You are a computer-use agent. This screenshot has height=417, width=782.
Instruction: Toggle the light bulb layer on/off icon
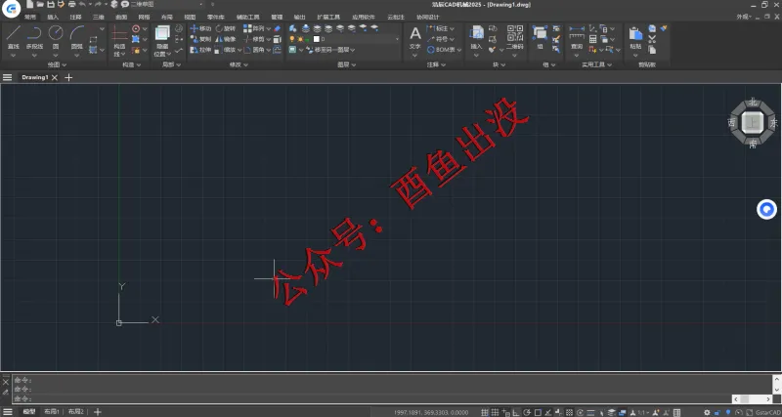click(x=291, y=39)
